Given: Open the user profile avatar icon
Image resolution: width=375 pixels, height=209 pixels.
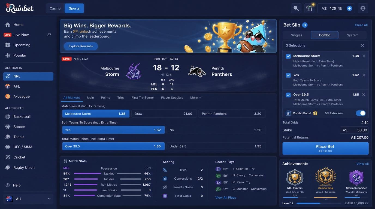Looking at the screenshot, I should 363,8.
